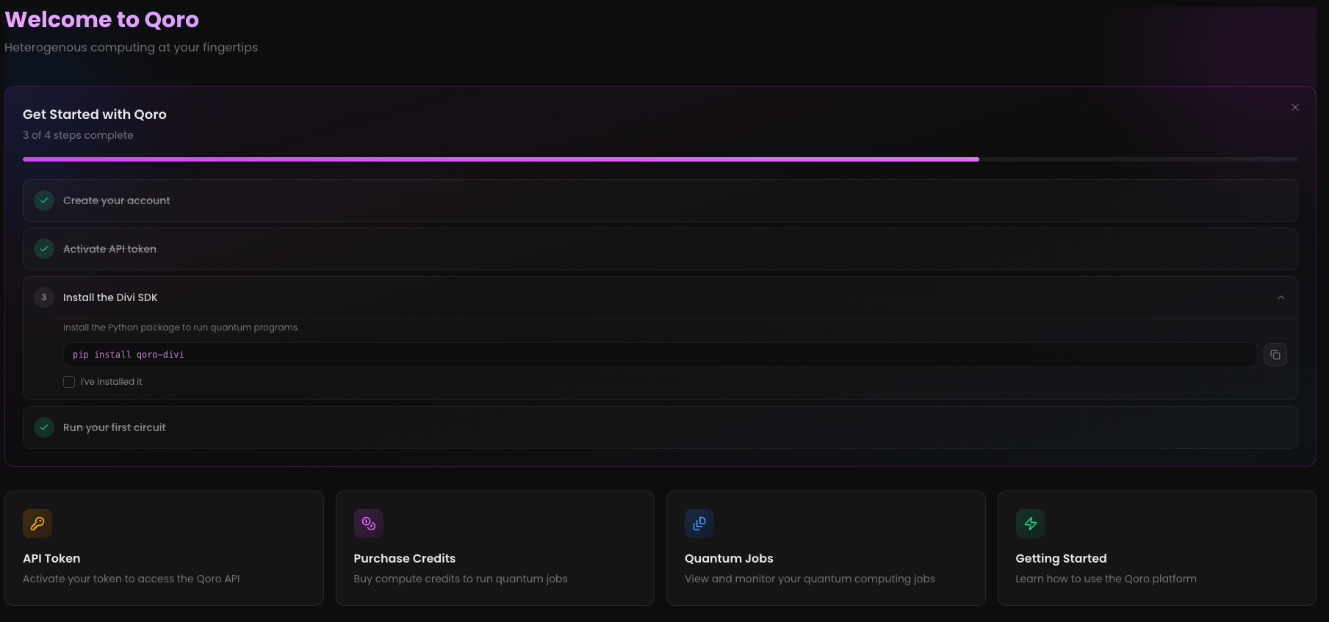The width and height of the screenshot is (1329, 622).
Task: Click the "I've installed it" label text
Action: click(x=111, y=382)
